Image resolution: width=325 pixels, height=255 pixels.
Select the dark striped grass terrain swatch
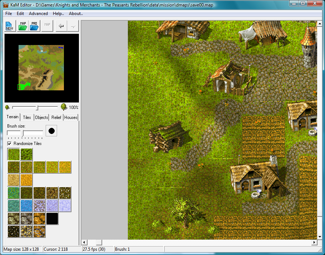26,154
